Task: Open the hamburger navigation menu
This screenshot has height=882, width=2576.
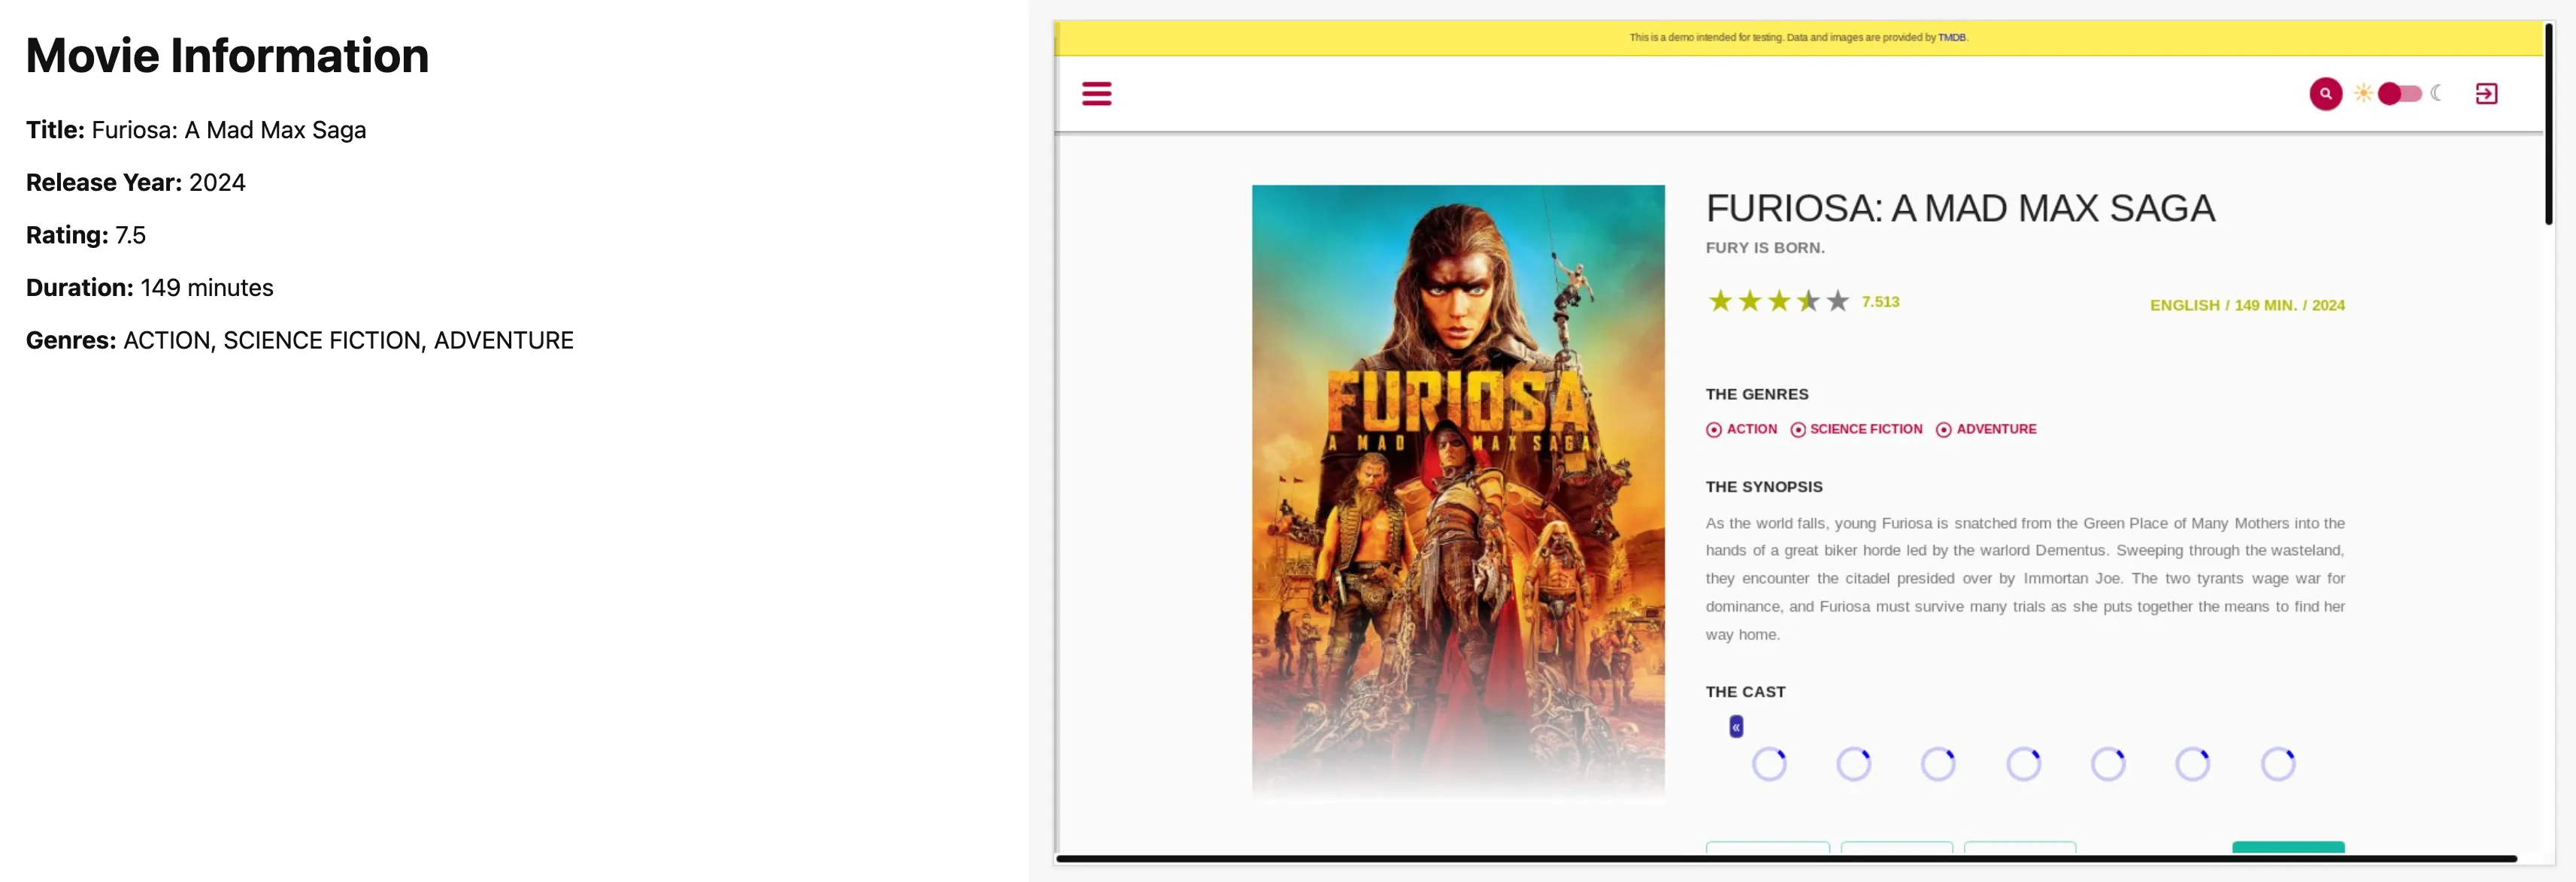Action: click(1096, 94)
